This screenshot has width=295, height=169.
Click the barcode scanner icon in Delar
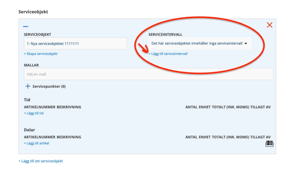coord(269,144)
